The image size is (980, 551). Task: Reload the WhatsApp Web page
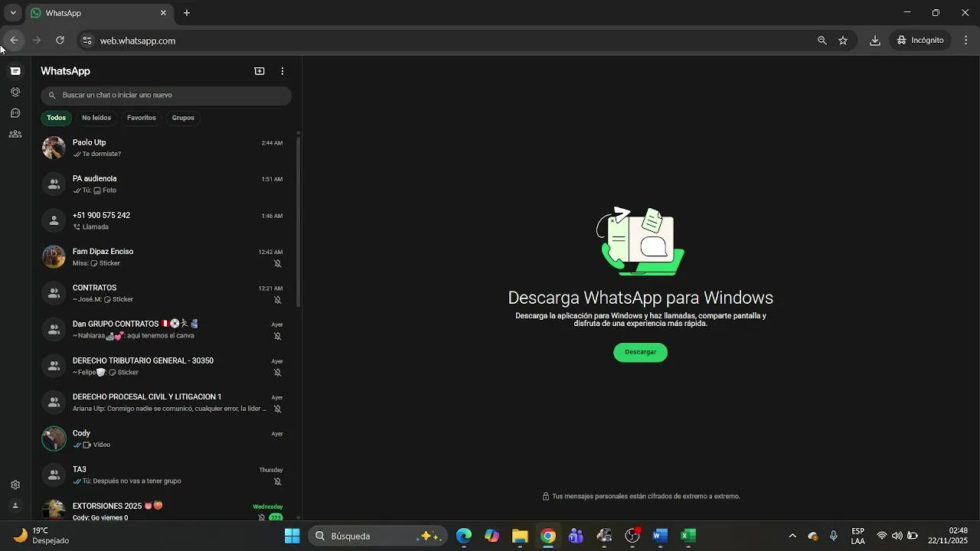60,41
